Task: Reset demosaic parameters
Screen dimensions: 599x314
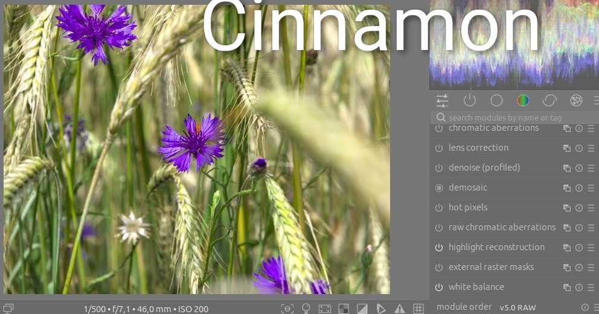Action: 579,188
